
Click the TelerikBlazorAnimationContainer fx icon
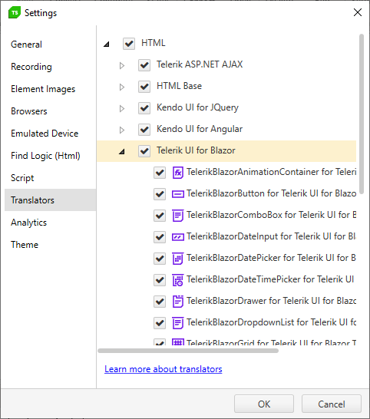tap(178, 173)
